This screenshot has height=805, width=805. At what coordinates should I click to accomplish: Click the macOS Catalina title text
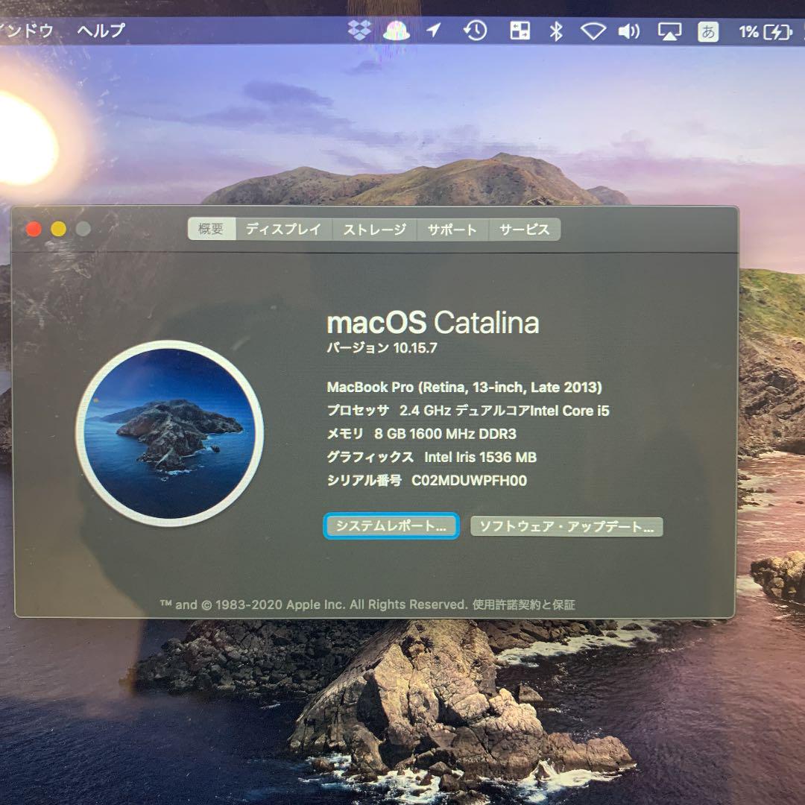pos(433,323)
